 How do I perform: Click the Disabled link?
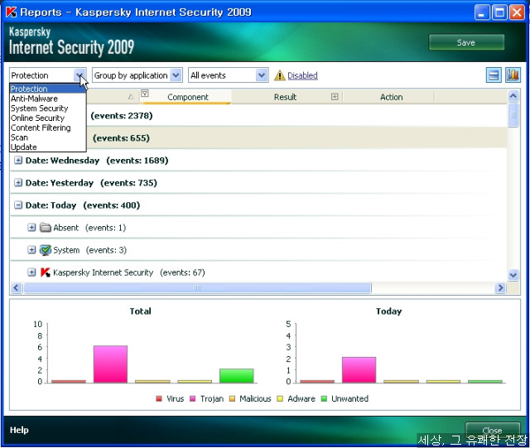pyautogui.click(x=302, y=75)
